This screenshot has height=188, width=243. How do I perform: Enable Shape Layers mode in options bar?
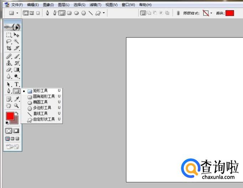(x=26, y=13)
